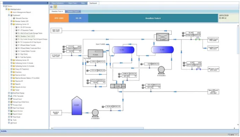Follow the Brackish Water link box
The width and height of the screenshot is (240, 137).
(56, 113)
